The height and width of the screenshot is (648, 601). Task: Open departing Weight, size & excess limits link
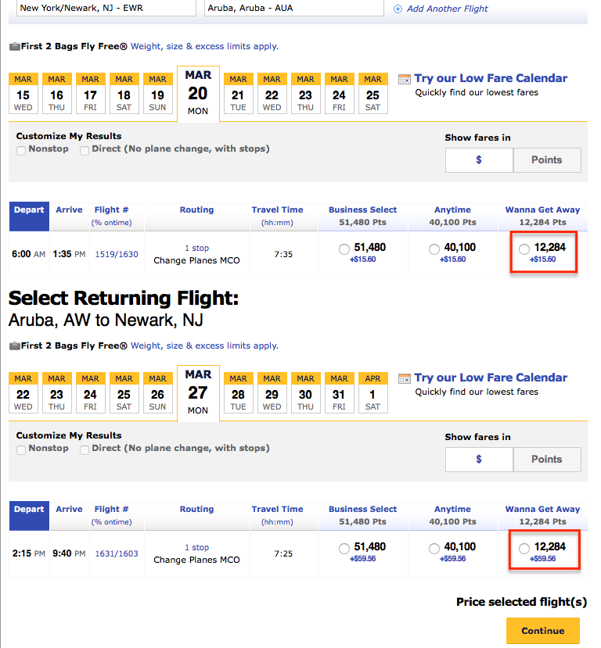(x=204, y=46)
